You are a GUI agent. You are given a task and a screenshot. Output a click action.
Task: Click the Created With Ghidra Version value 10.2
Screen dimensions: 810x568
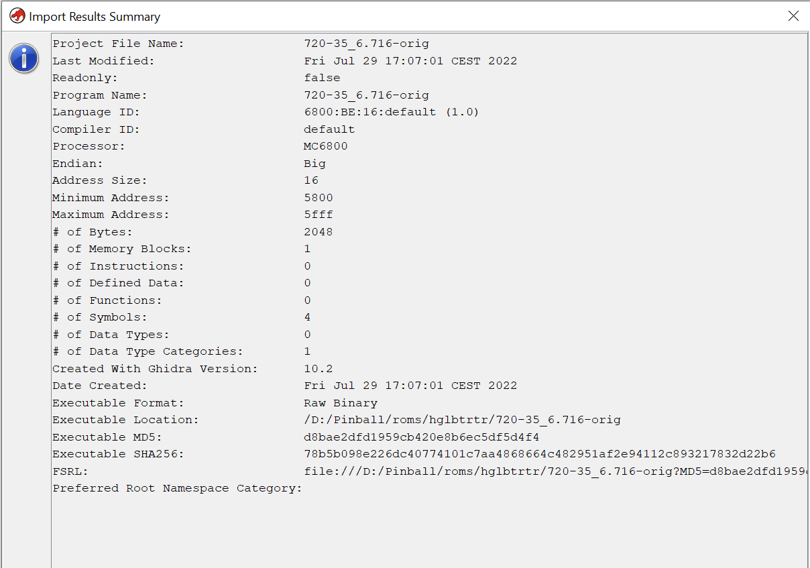pos(319,369)
